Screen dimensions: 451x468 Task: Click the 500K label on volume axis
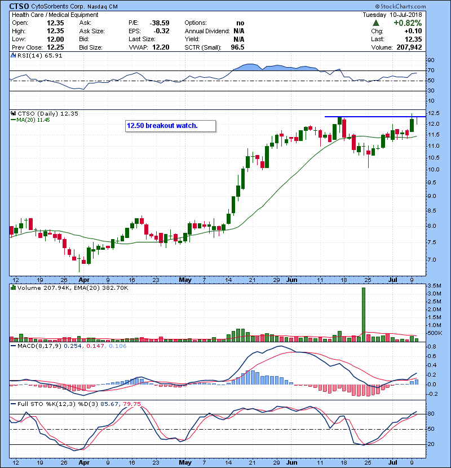click(435, 333)
